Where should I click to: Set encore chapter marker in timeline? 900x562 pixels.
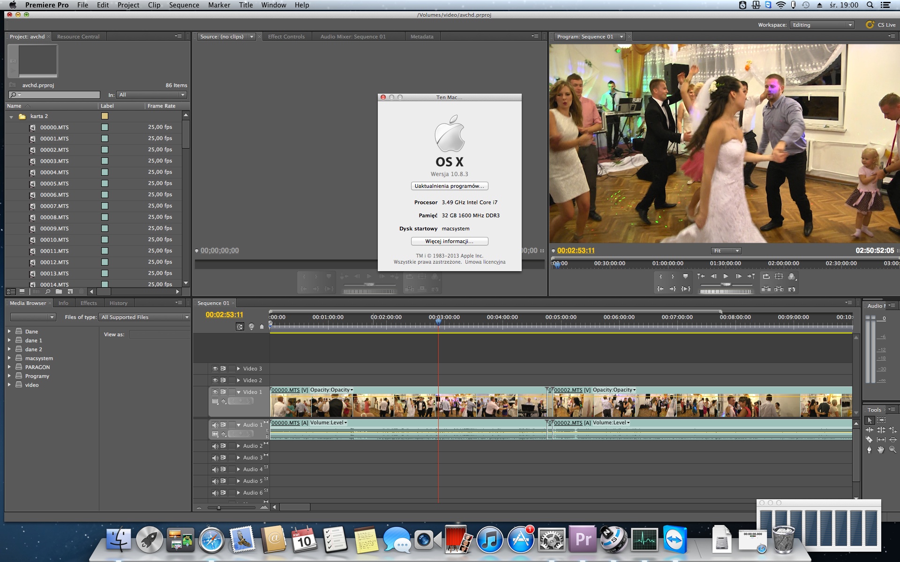click(x=251, y=326)
